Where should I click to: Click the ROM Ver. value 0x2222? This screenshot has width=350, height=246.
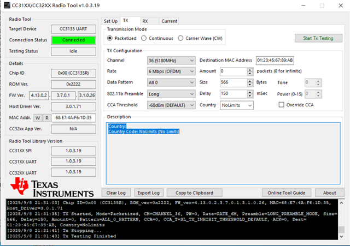[x=73, y=84]
